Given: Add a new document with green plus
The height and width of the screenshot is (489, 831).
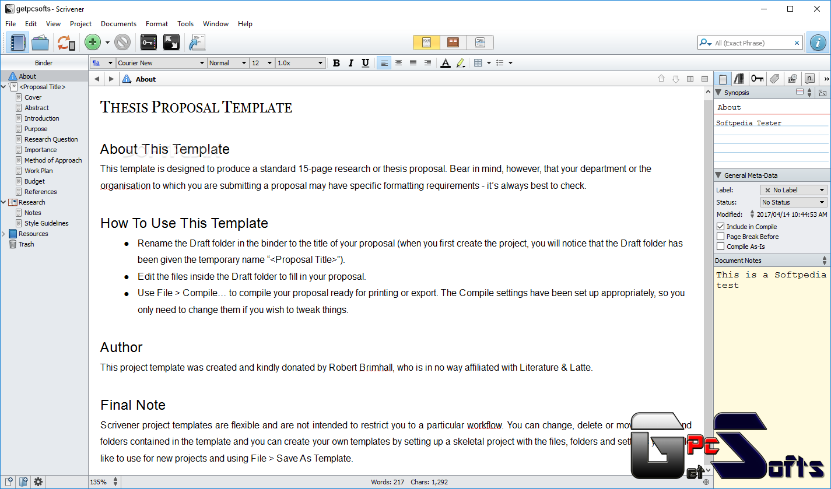Looking at the screenshot, I should tap(93, 43).
